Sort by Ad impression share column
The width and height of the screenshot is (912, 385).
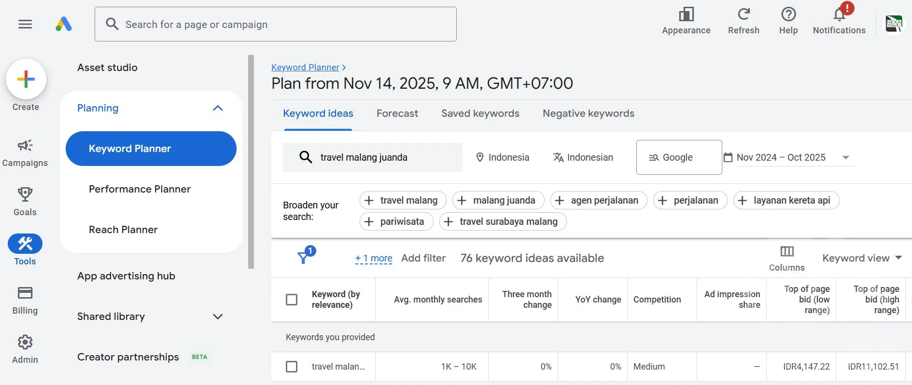(732, 300)
